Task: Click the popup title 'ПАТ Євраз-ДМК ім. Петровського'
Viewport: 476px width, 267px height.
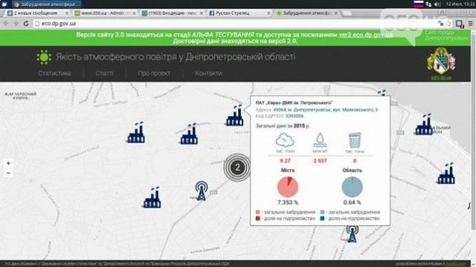Action: click(x=294, y=102)
